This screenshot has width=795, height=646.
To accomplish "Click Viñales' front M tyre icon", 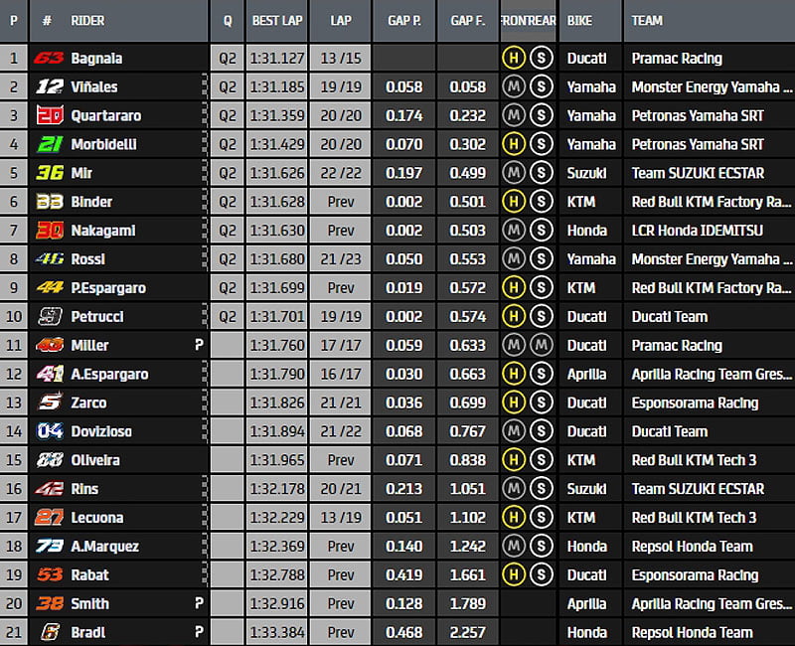I will pos(514,87).
